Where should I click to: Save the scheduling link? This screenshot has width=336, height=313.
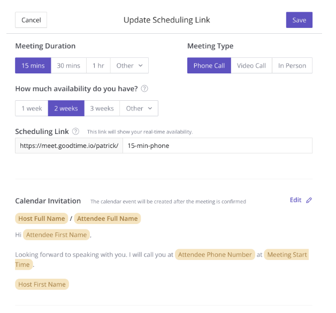299,20
